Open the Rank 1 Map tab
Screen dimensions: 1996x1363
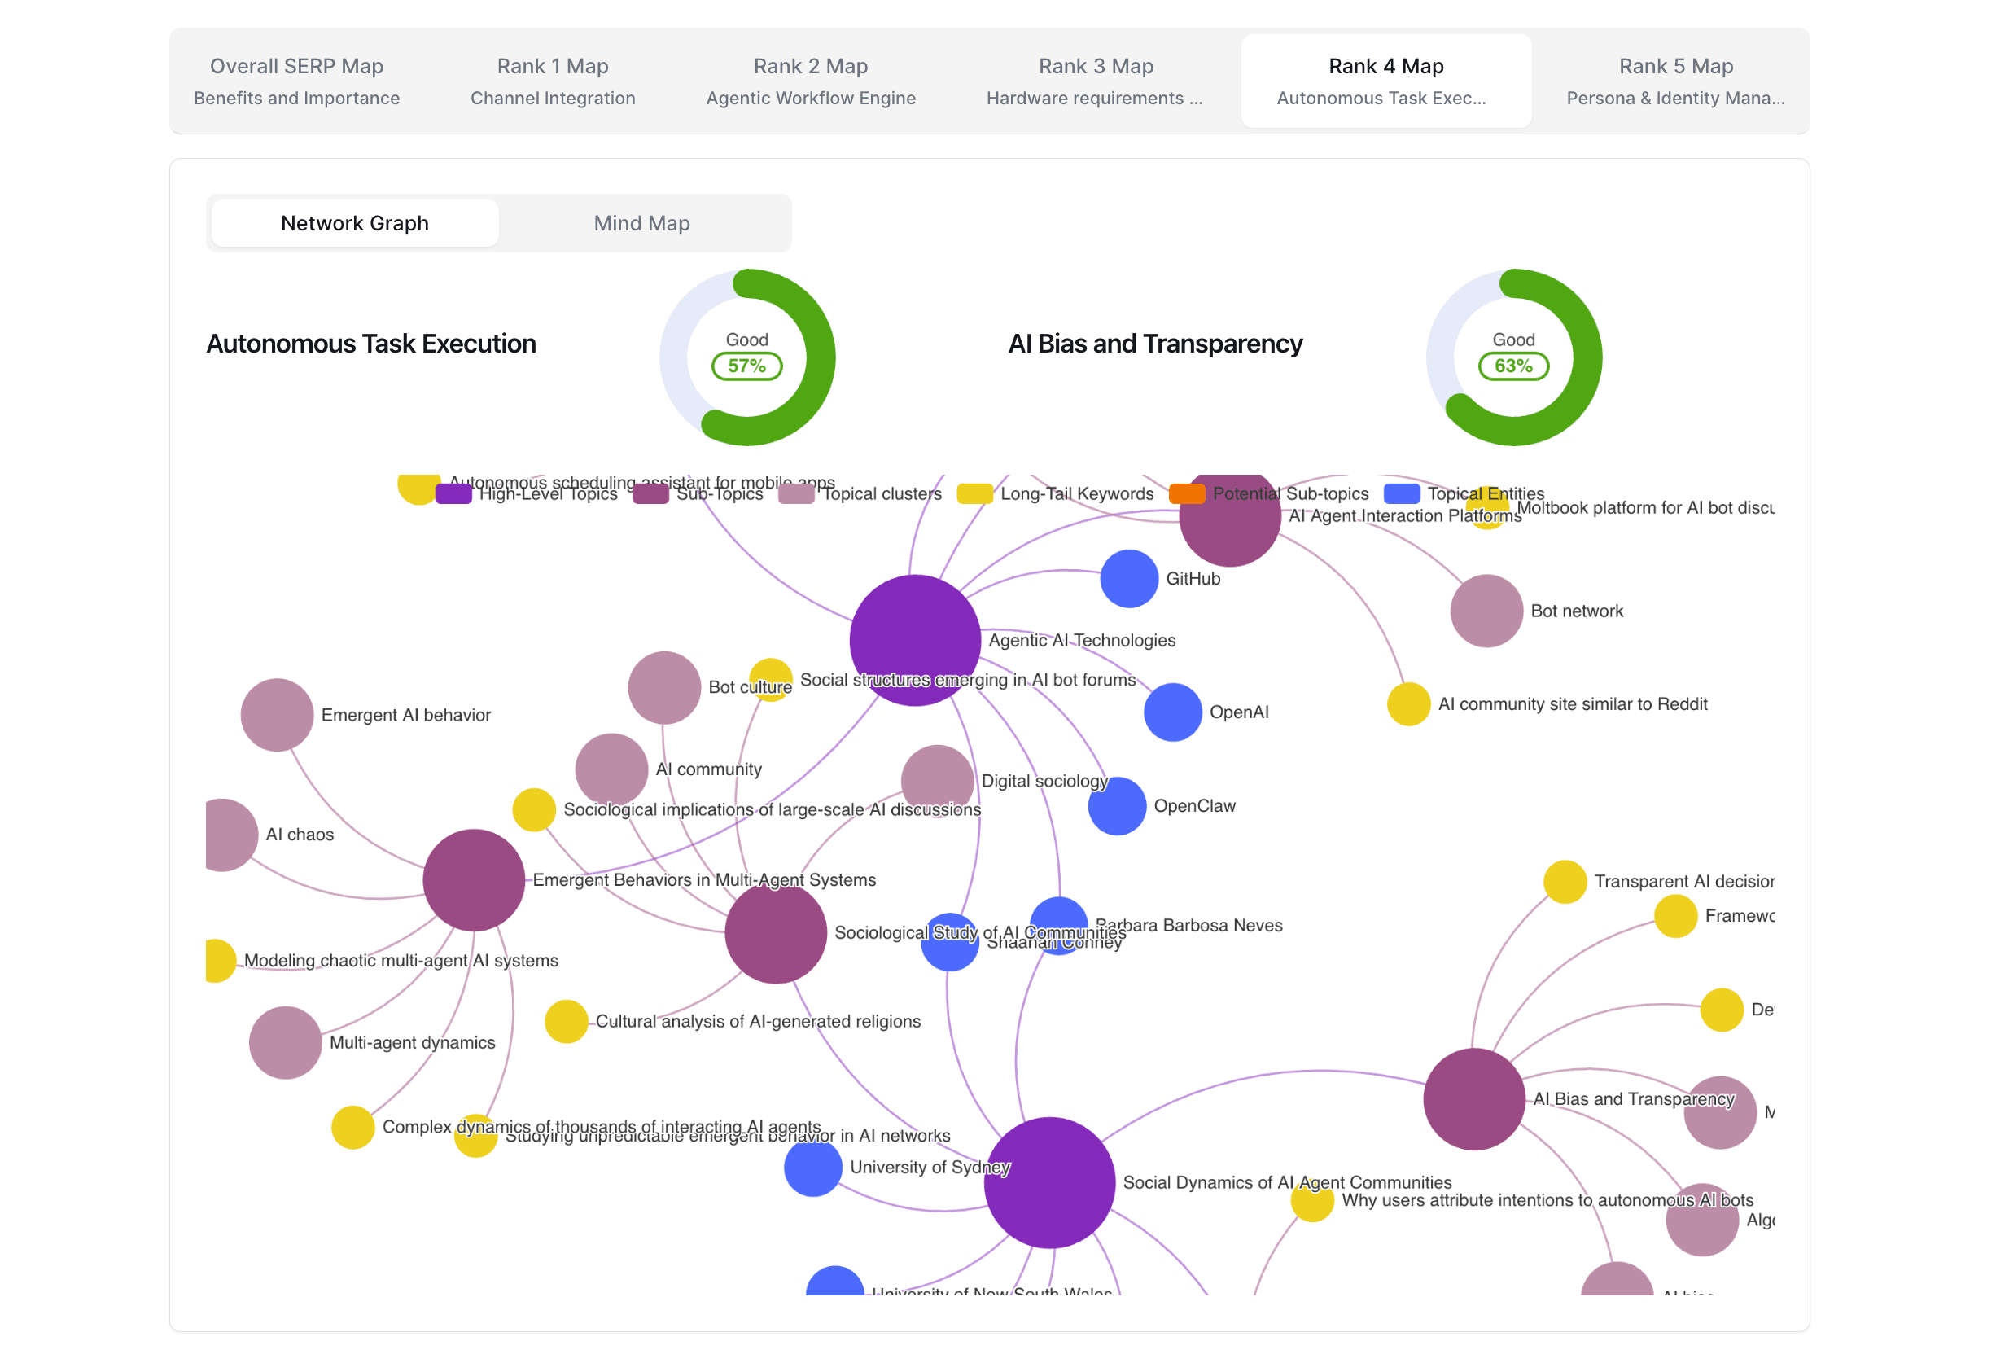coord(552,81)
